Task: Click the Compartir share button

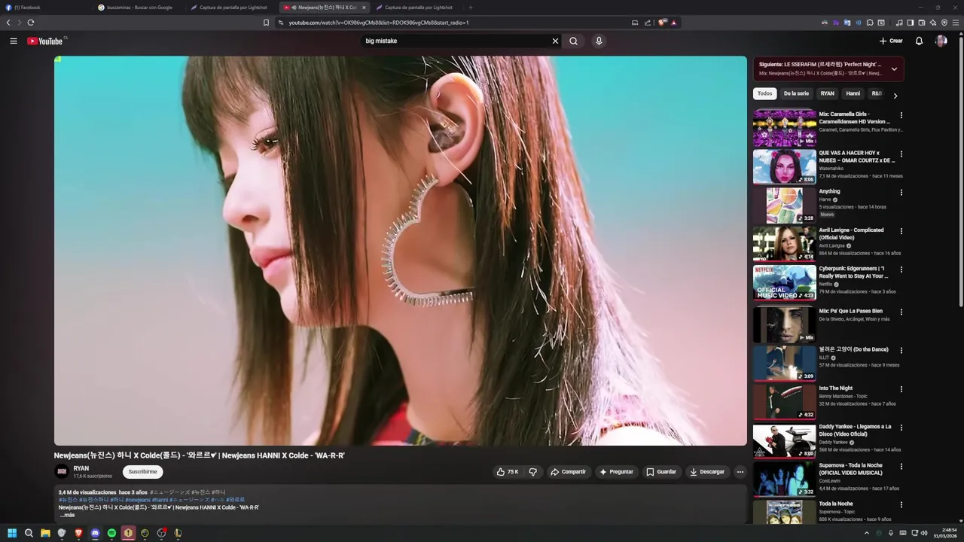Action: tap(568, 472)
